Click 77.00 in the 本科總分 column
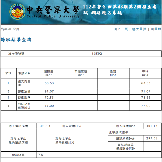The image size is (162, 162). tap(146, 106)
